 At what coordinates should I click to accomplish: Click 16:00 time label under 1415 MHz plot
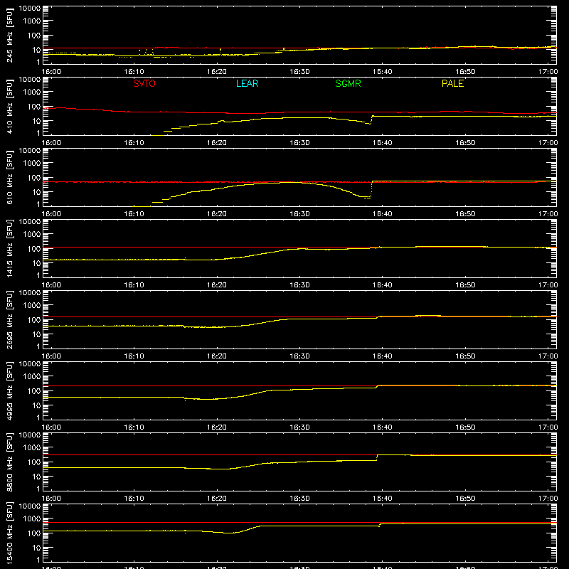pos(51,285)
